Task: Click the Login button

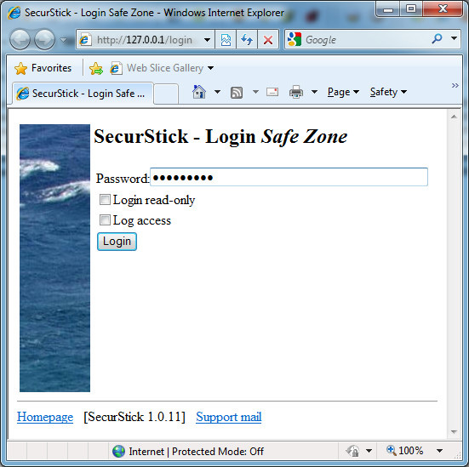Action: click(117, 242)
